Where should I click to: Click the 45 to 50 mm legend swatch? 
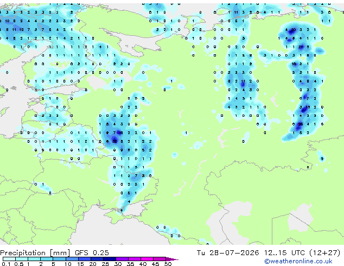[160, 259]
